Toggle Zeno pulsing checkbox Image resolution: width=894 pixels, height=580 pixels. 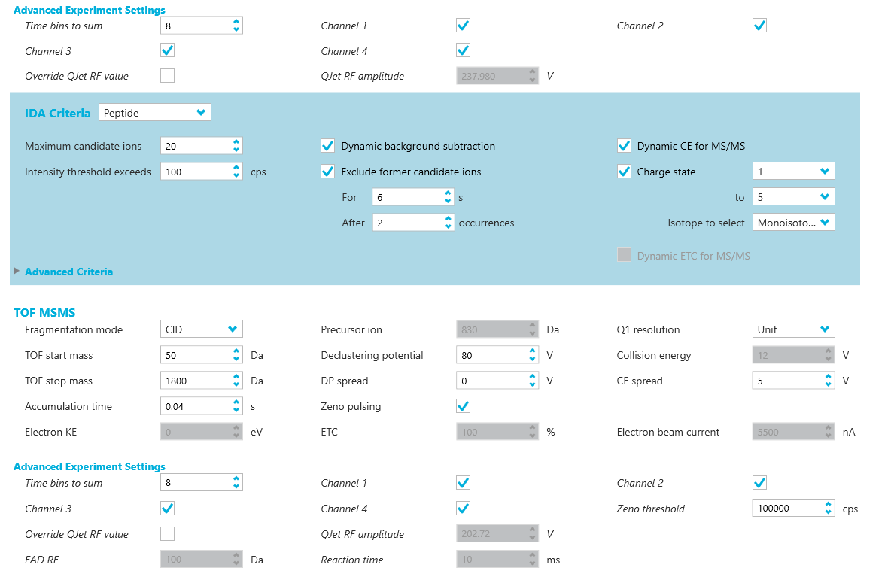click(x=464, y=406)
